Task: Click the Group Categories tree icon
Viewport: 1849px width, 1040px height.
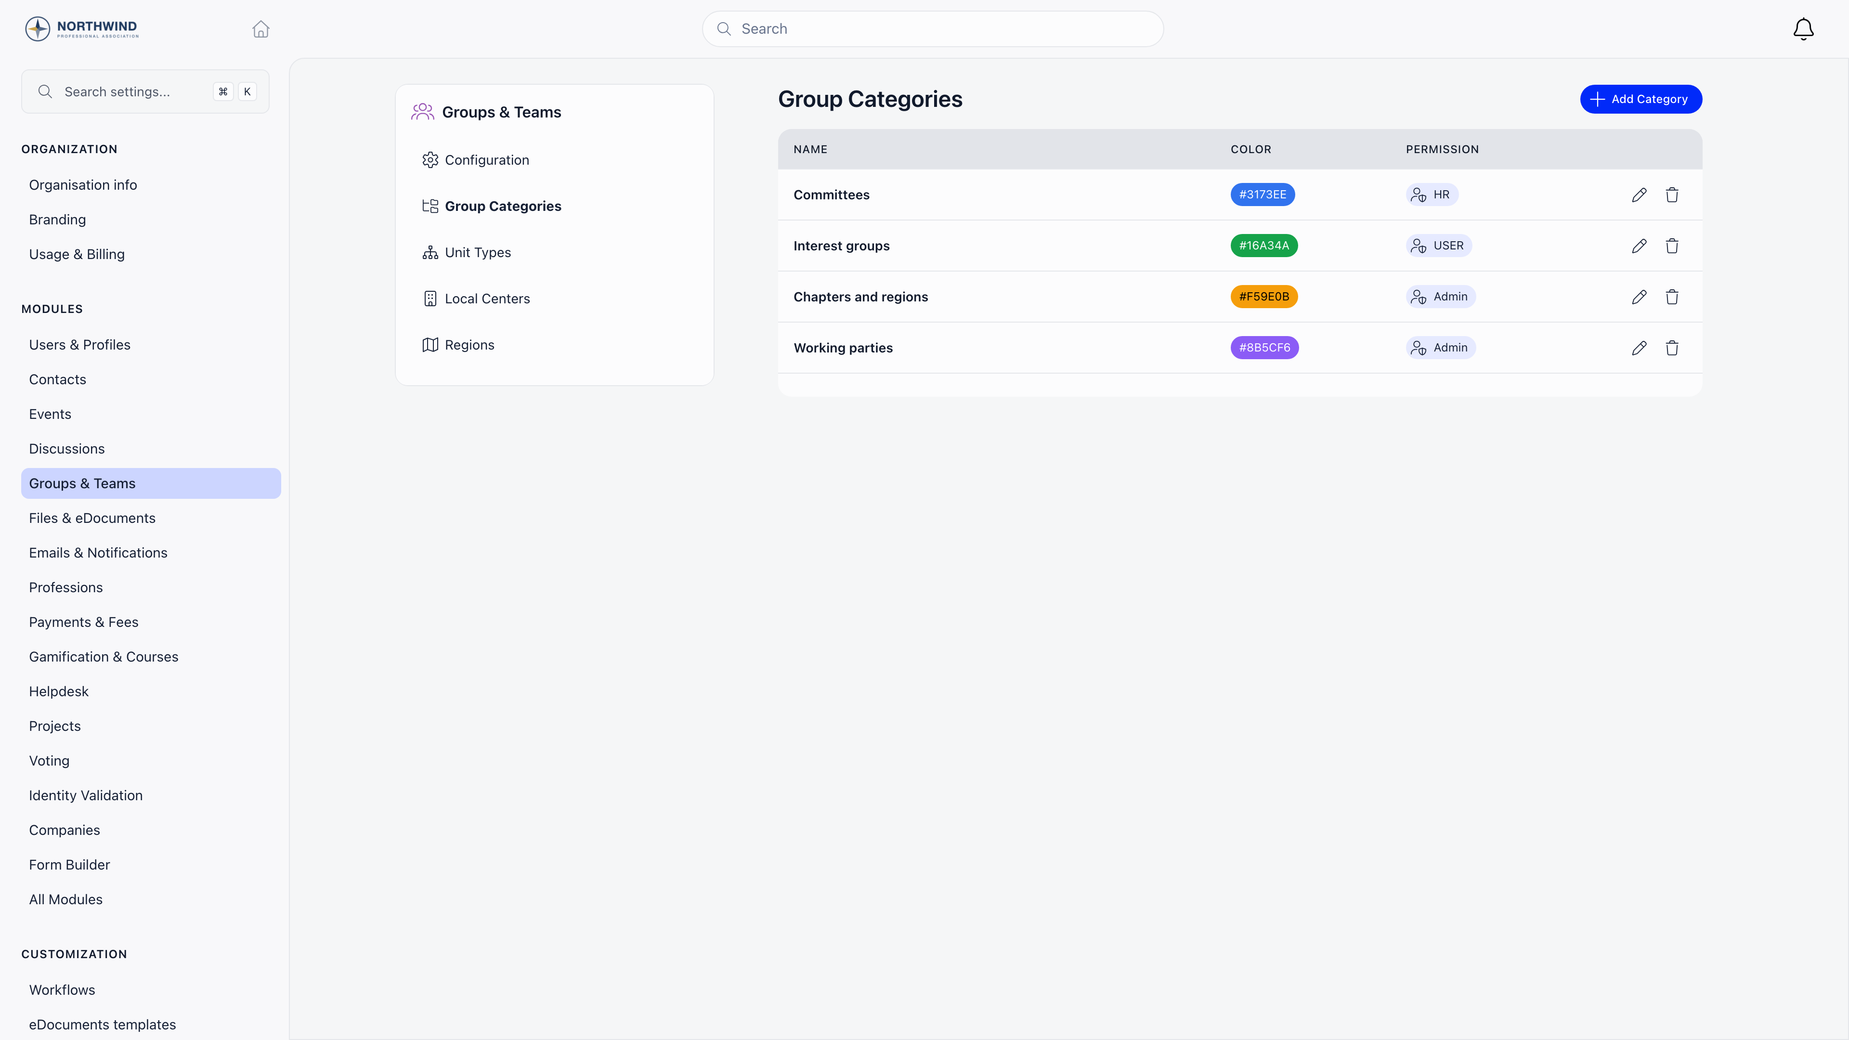Action: click(430, 206)
